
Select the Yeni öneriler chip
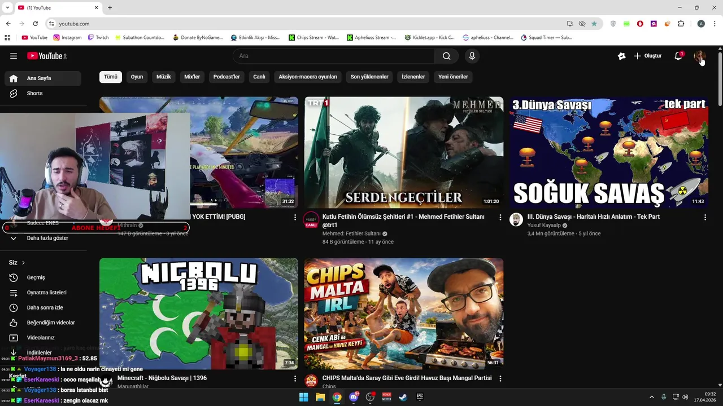pos(453,77)
